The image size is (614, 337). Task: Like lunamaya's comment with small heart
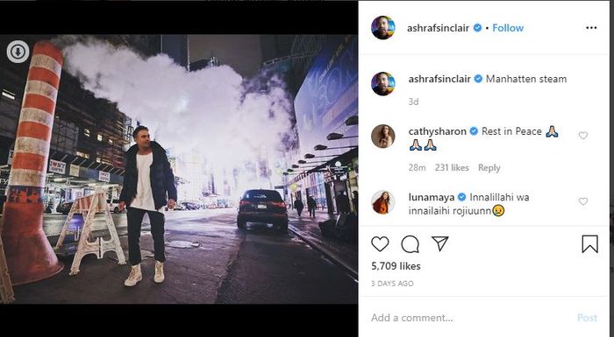[583, 201]
